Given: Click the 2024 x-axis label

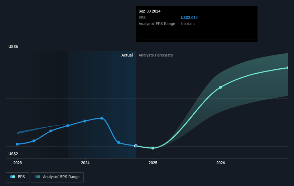Looking at the screenshot, I should (x=85, y=163).
